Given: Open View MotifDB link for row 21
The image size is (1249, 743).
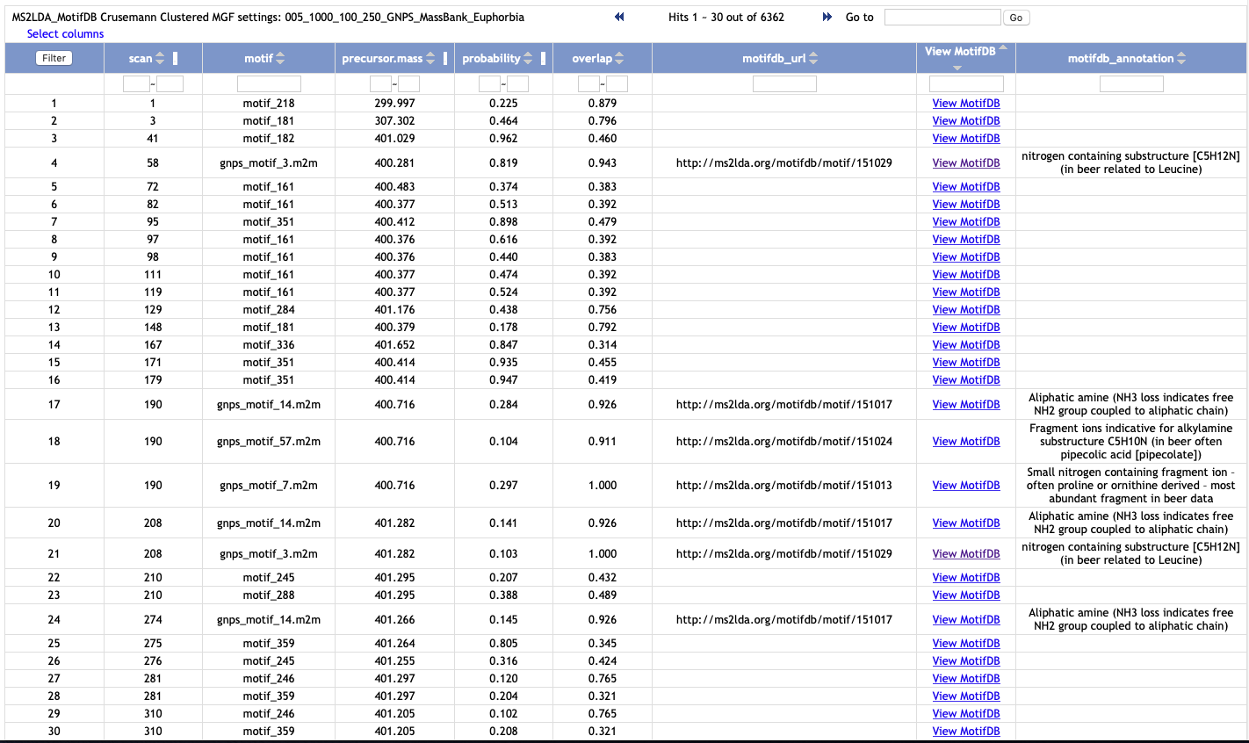Looking at the screenshot, I should click(x=966, y=554).
